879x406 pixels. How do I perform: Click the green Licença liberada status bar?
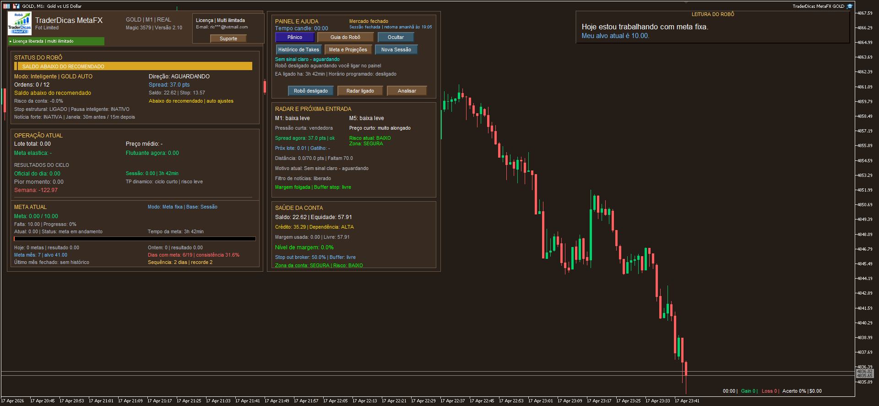pos(56,41)
